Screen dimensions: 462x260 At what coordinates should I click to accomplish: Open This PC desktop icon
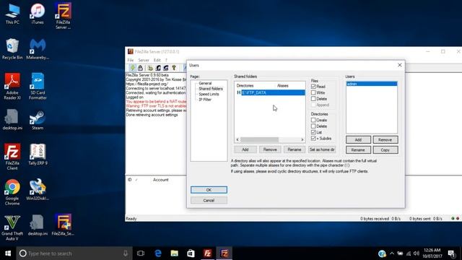(12, 14)
